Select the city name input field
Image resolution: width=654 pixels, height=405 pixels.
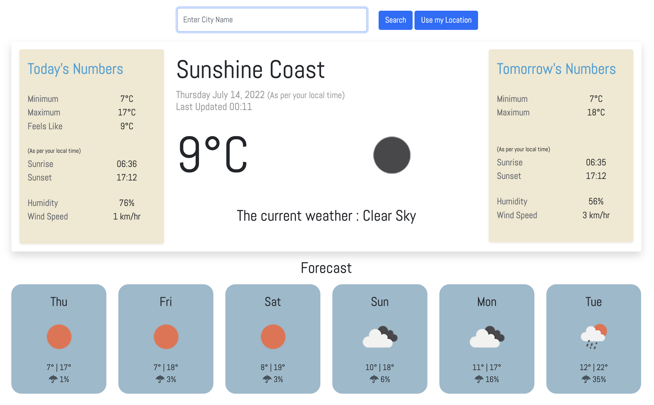point(272,19)
